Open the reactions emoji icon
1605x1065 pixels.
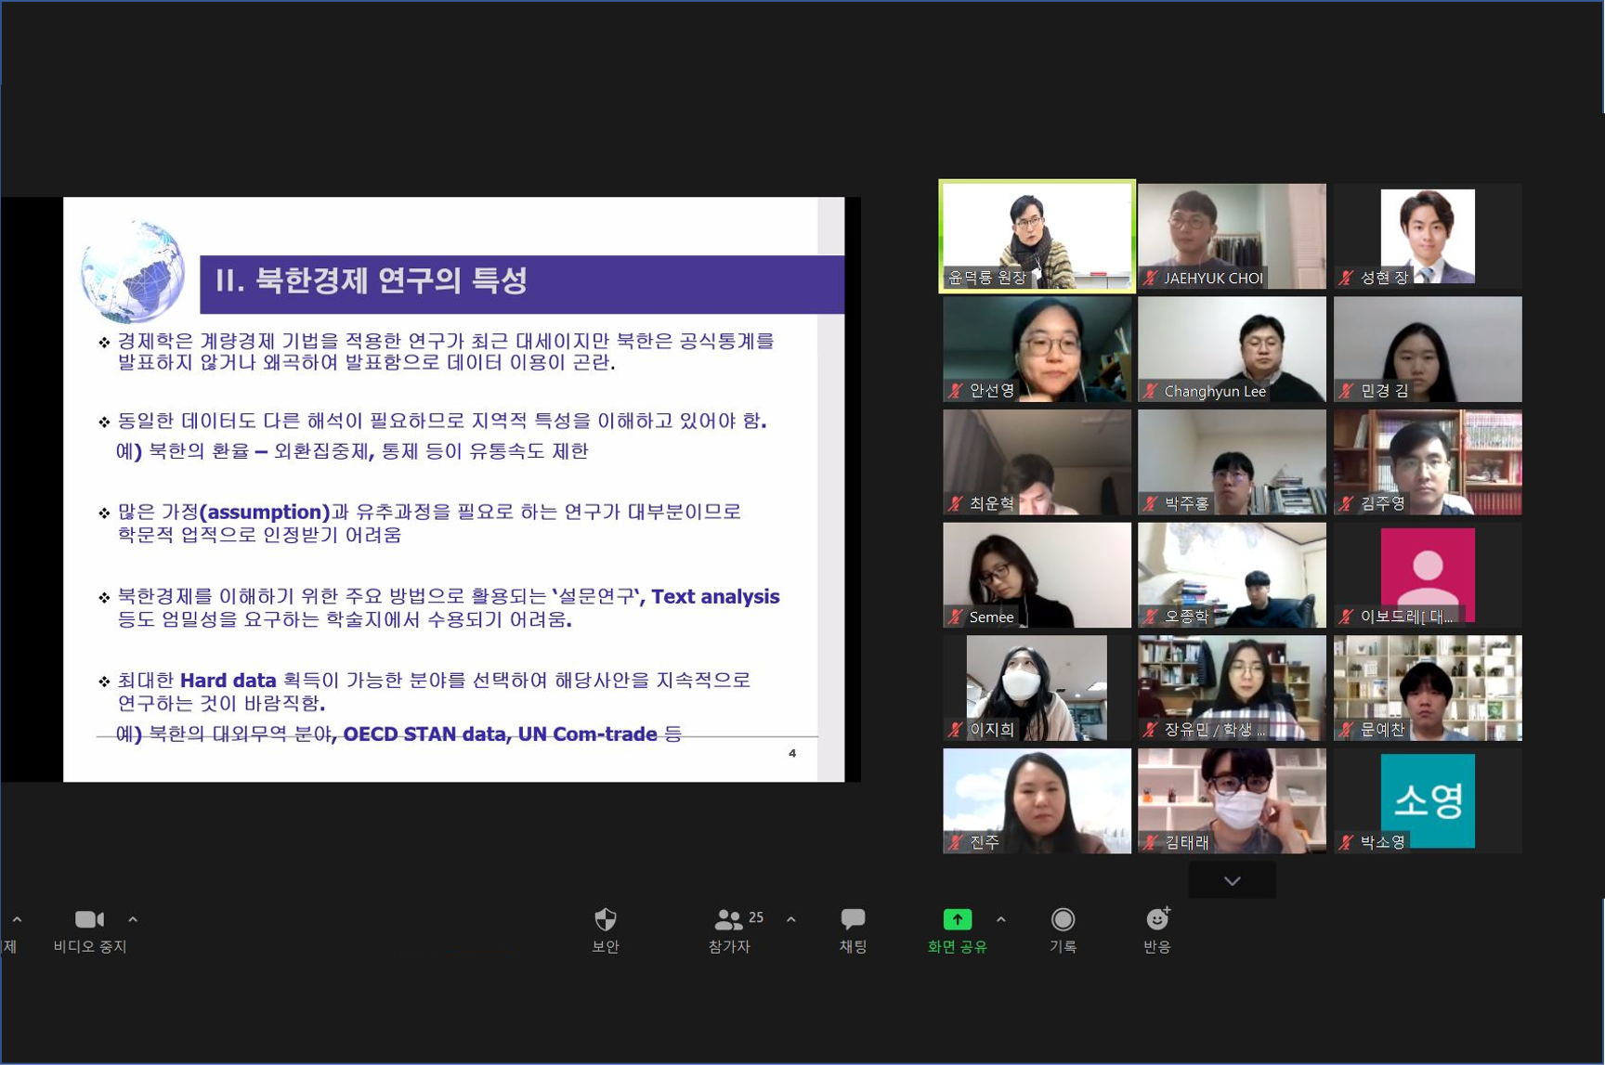1156,919
